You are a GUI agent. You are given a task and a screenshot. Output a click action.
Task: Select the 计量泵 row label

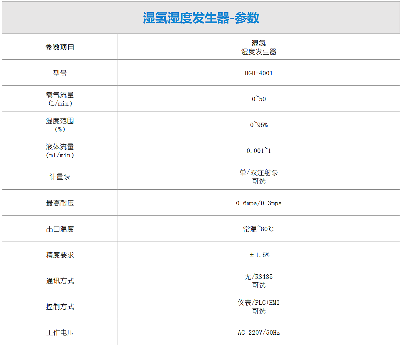tap(60, 177)
